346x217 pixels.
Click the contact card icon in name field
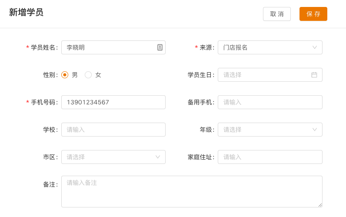(x=160, y=47)
